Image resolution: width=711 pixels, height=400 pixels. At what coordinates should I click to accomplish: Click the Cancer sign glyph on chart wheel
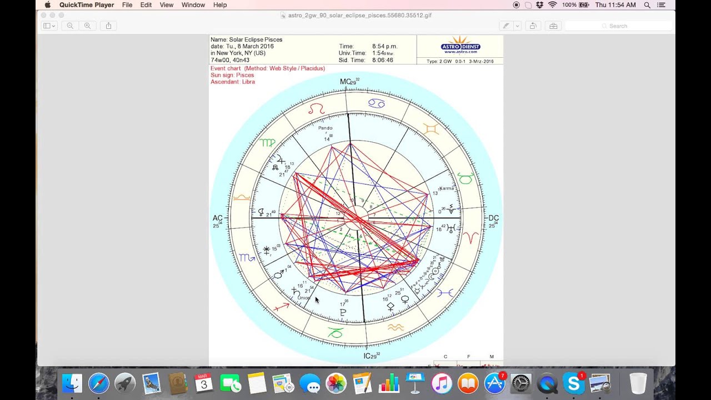coord(376,103)
